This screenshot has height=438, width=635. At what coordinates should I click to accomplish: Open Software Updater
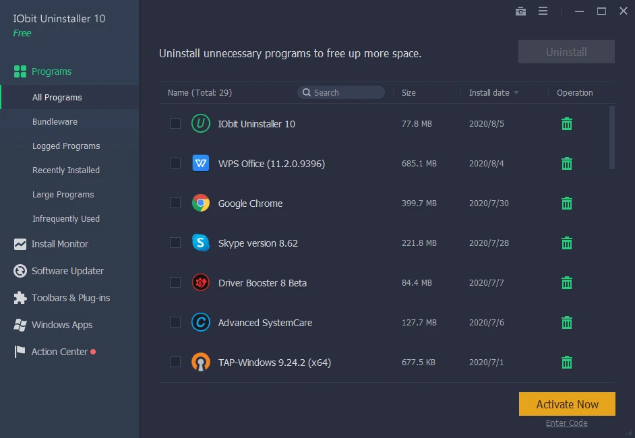pos(67,271)
